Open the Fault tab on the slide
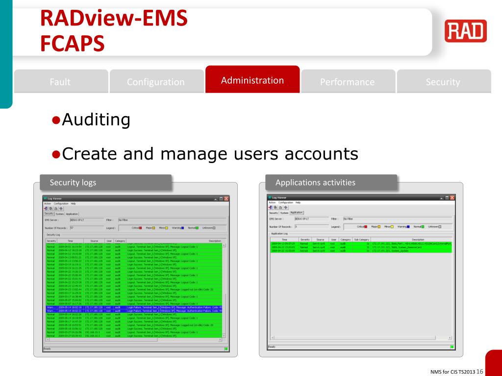The image size is (502, 376). 61,81
